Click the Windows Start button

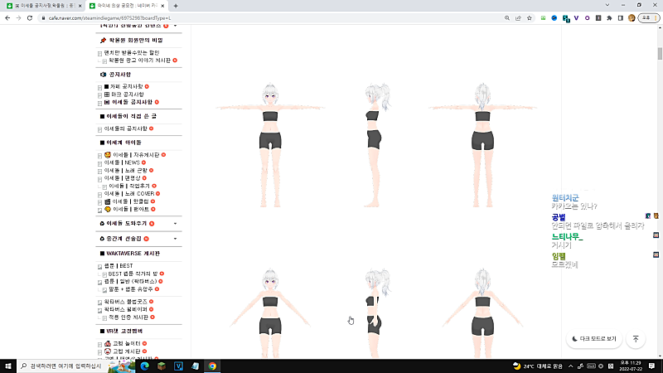click(8, 366)
